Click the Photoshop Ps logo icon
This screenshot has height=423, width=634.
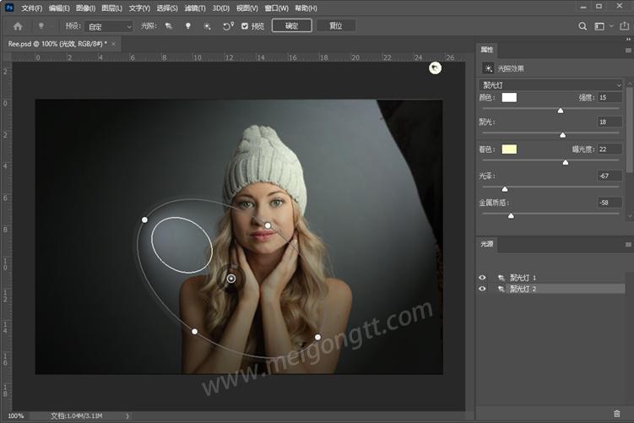point(9,8)
